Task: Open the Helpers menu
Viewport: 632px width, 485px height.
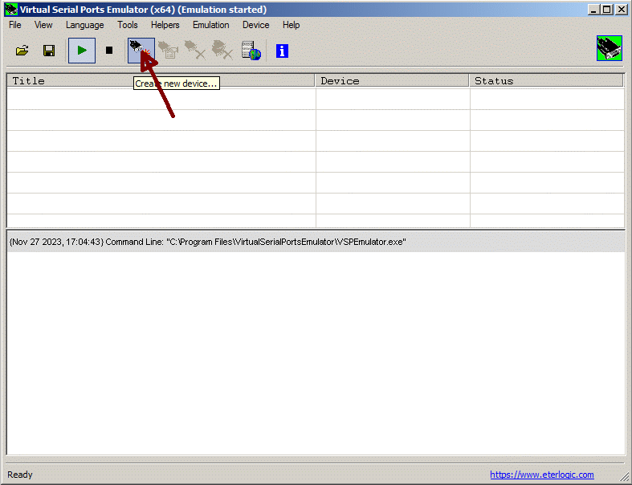Action: [x=165, y=25]
